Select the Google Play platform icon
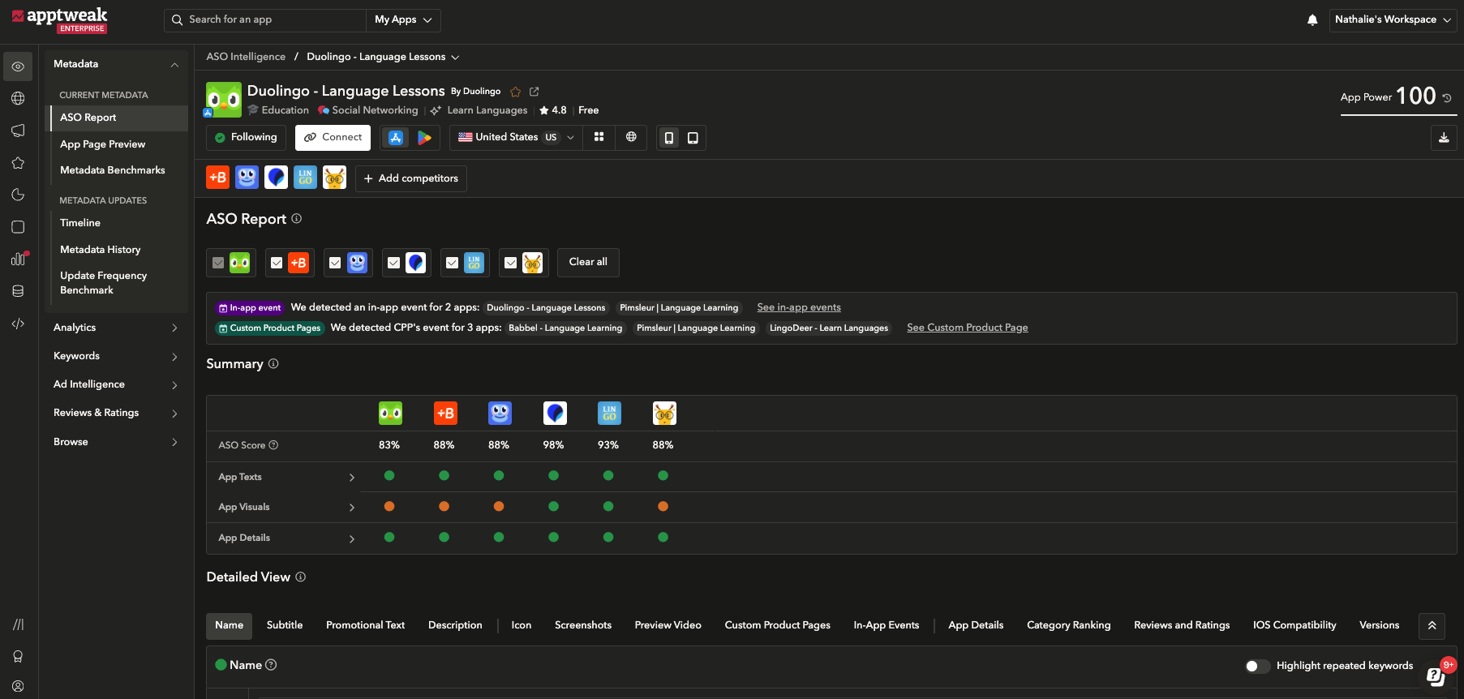This screenshot has width=1464, height=699. point(424,138)
